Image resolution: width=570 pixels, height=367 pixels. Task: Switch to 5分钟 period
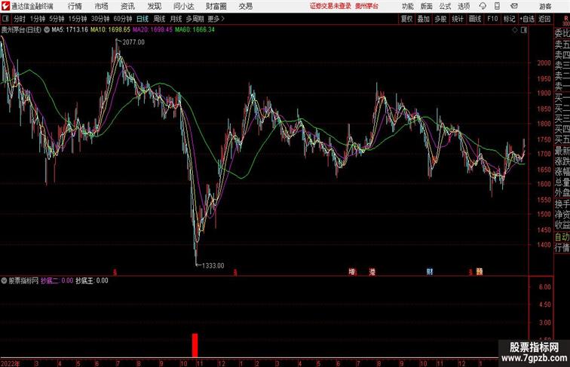pos(57,19)
